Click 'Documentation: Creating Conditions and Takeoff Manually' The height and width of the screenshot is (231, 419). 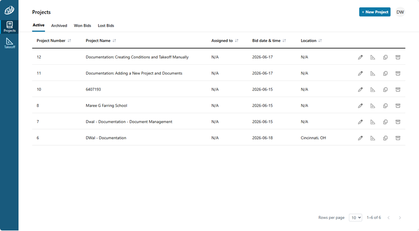coord(137,57)
